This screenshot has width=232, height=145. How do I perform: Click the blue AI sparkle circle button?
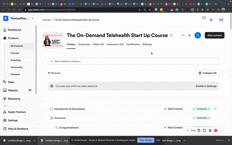pyautogui.click(x=198, y=35)
